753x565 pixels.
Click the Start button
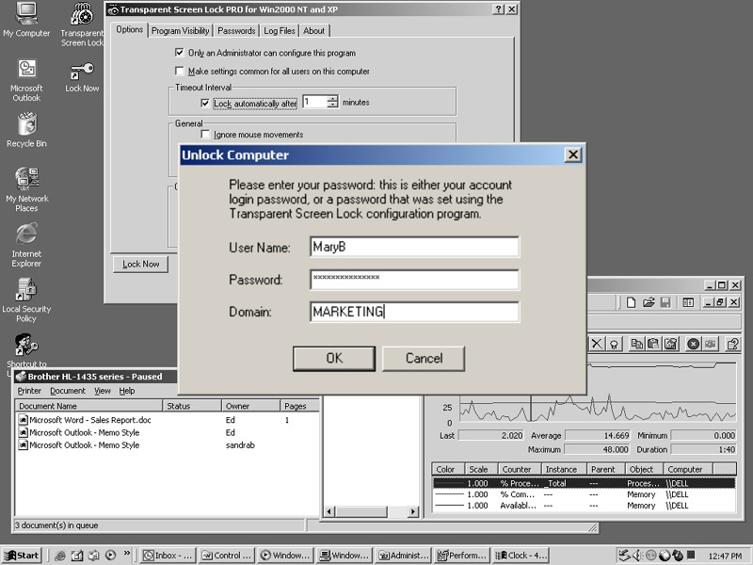point(22,556)
